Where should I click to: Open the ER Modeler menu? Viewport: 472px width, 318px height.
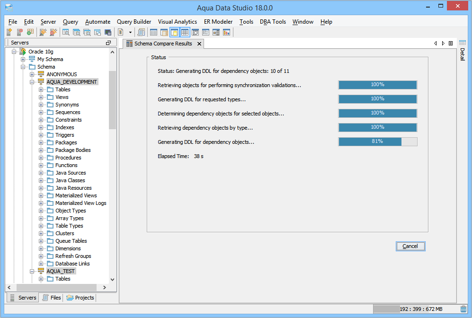[218, 22]
